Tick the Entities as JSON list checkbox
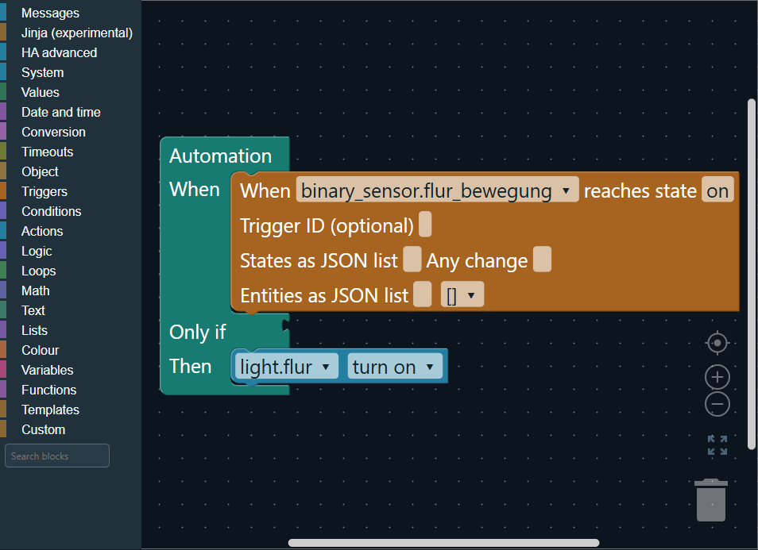 click(423, 294)
